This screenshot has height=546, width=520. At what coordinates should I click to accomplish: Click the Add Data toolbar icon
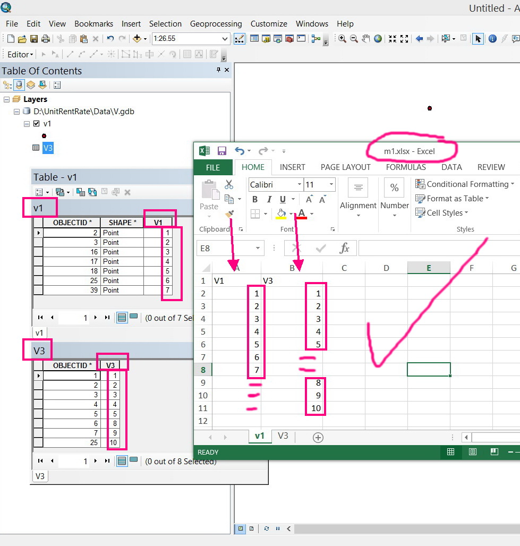[137, 39]
